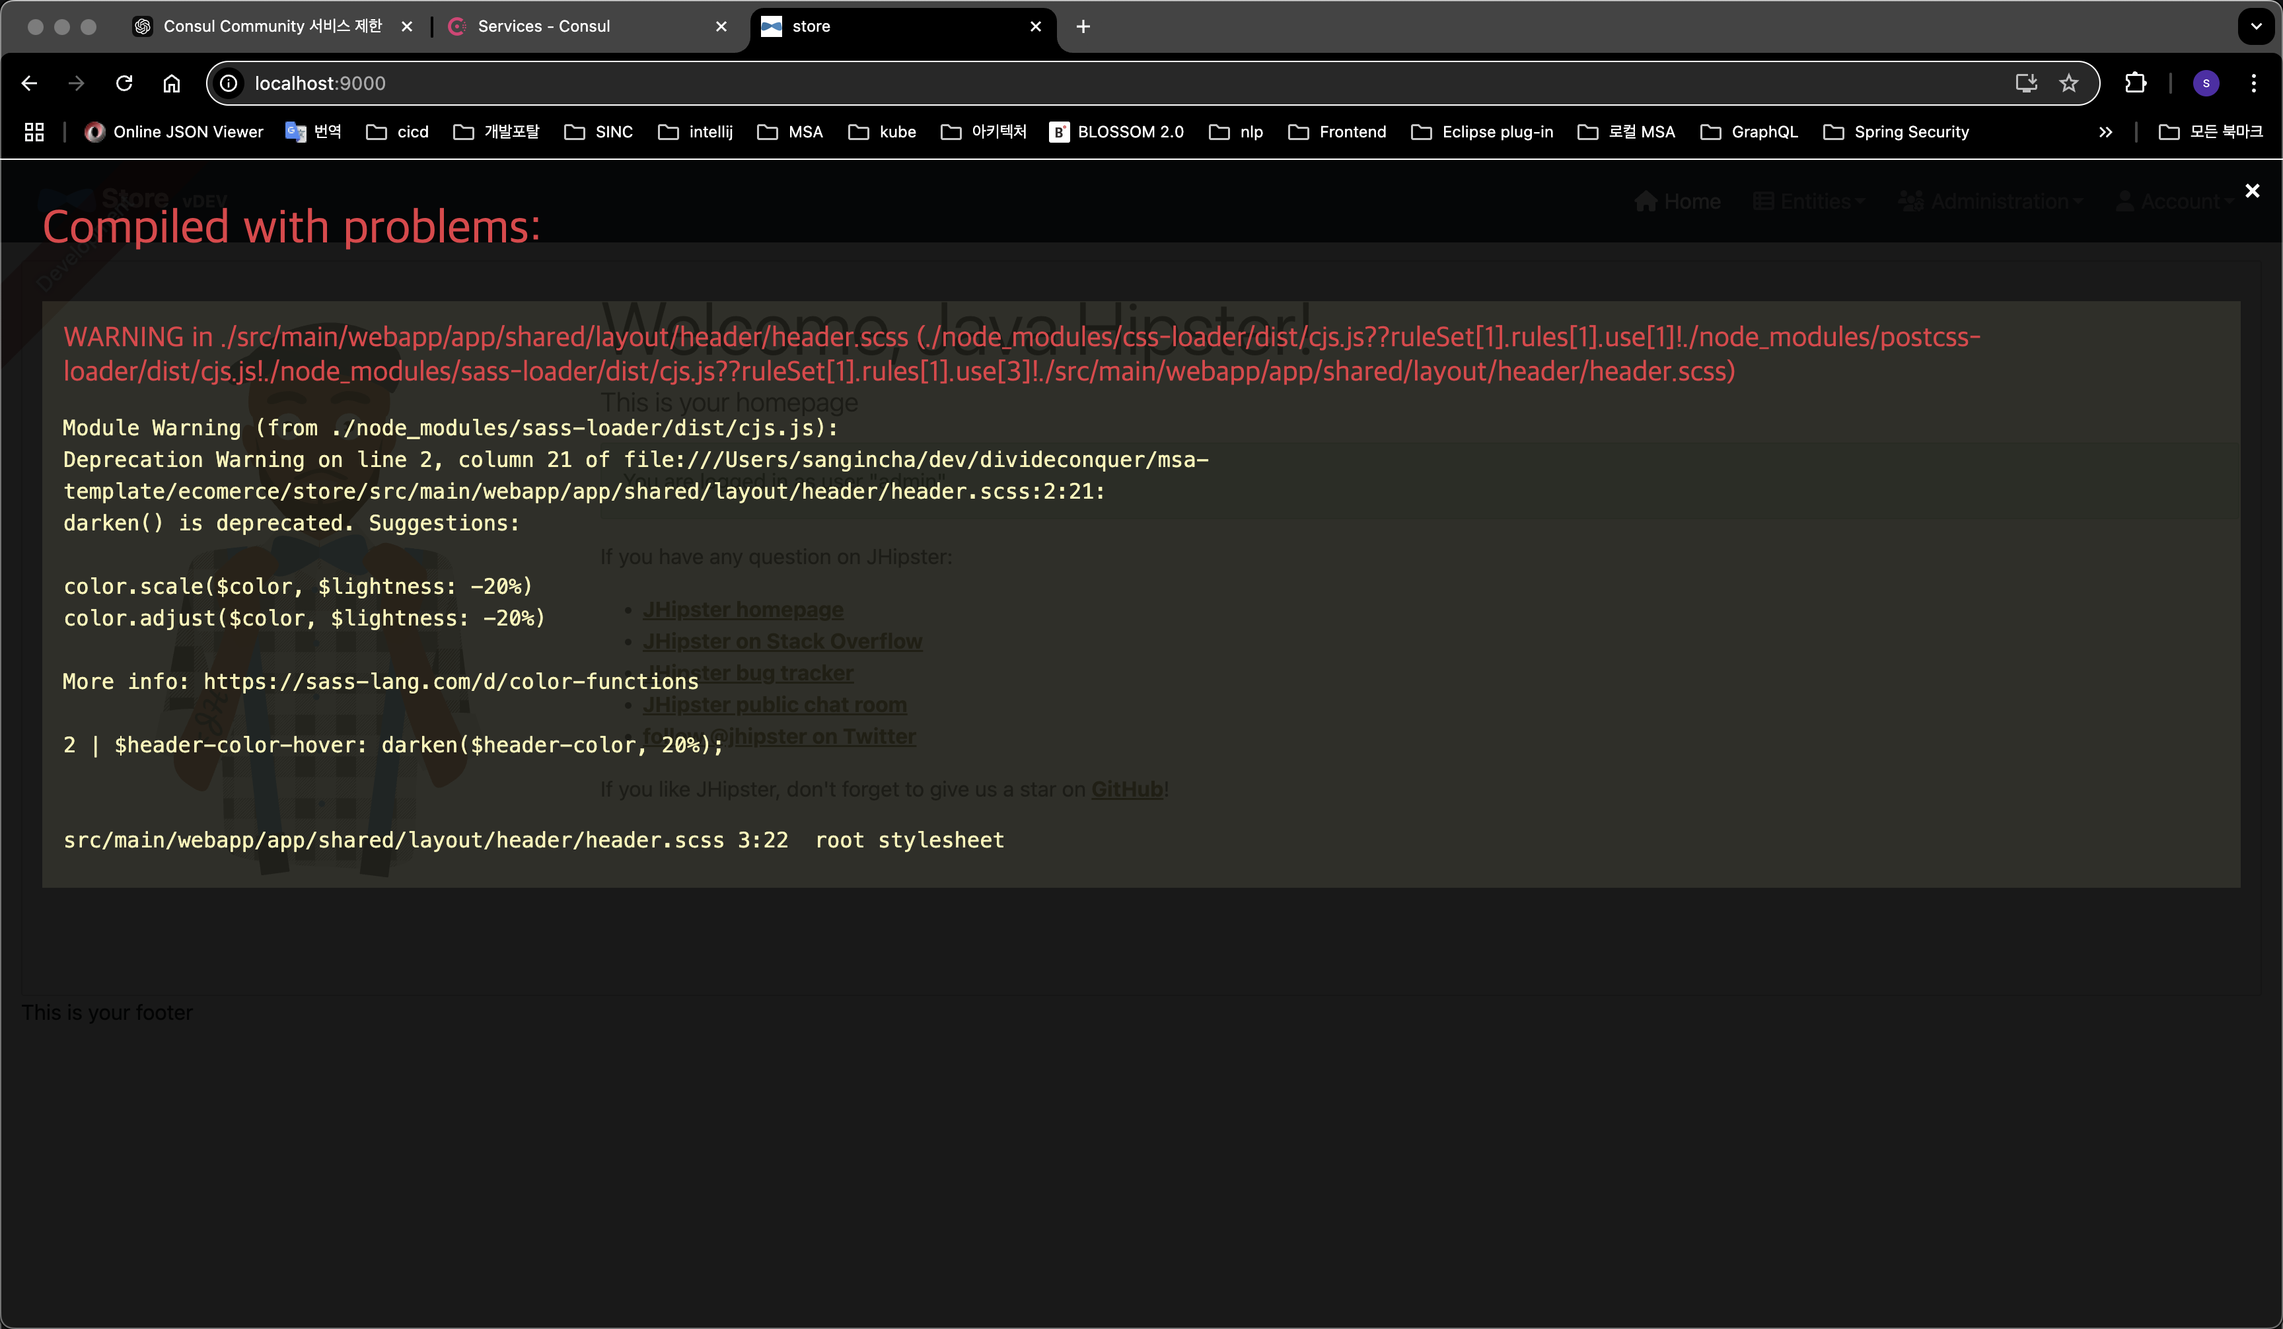2283x1329 pixels.
Task: Open the apps grid icon in bookmarks bar
Action: point(34,132)
